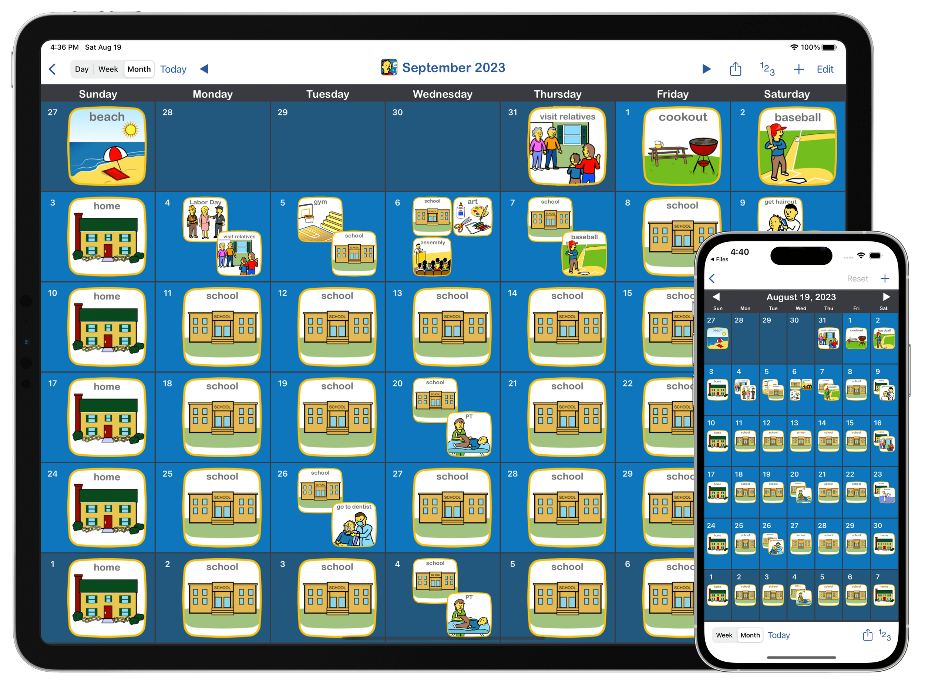
Task: Switch iPad view to Week
Action: (x=108, y=69)
